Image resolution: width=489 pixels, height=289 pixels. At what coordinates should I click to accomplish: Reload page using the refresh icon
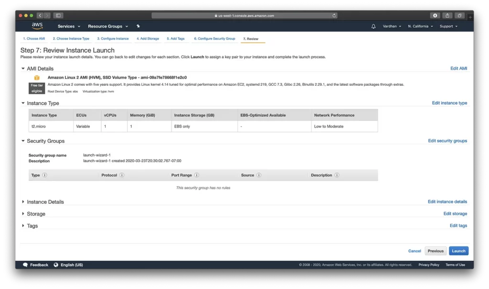[334, 16]
